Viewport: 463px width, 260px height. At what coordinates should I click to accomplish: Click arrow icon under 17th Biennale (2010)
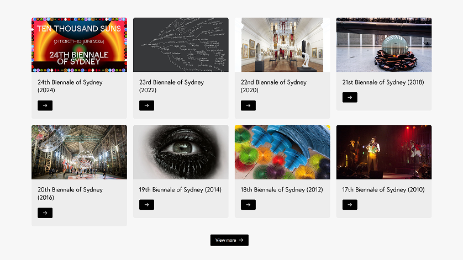[x=350, y=205]
